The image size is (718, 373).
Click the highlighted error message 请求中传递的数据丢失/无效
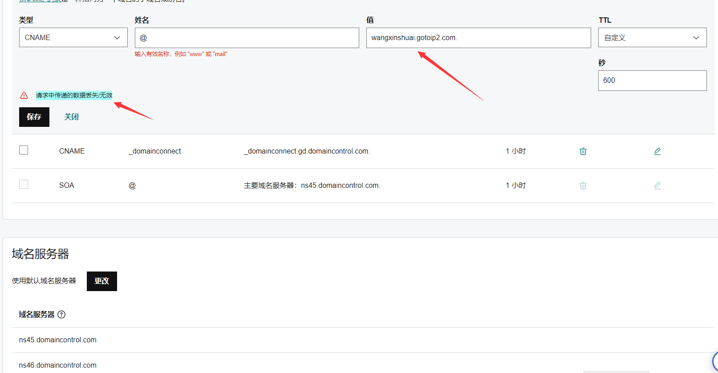(74, 95)
